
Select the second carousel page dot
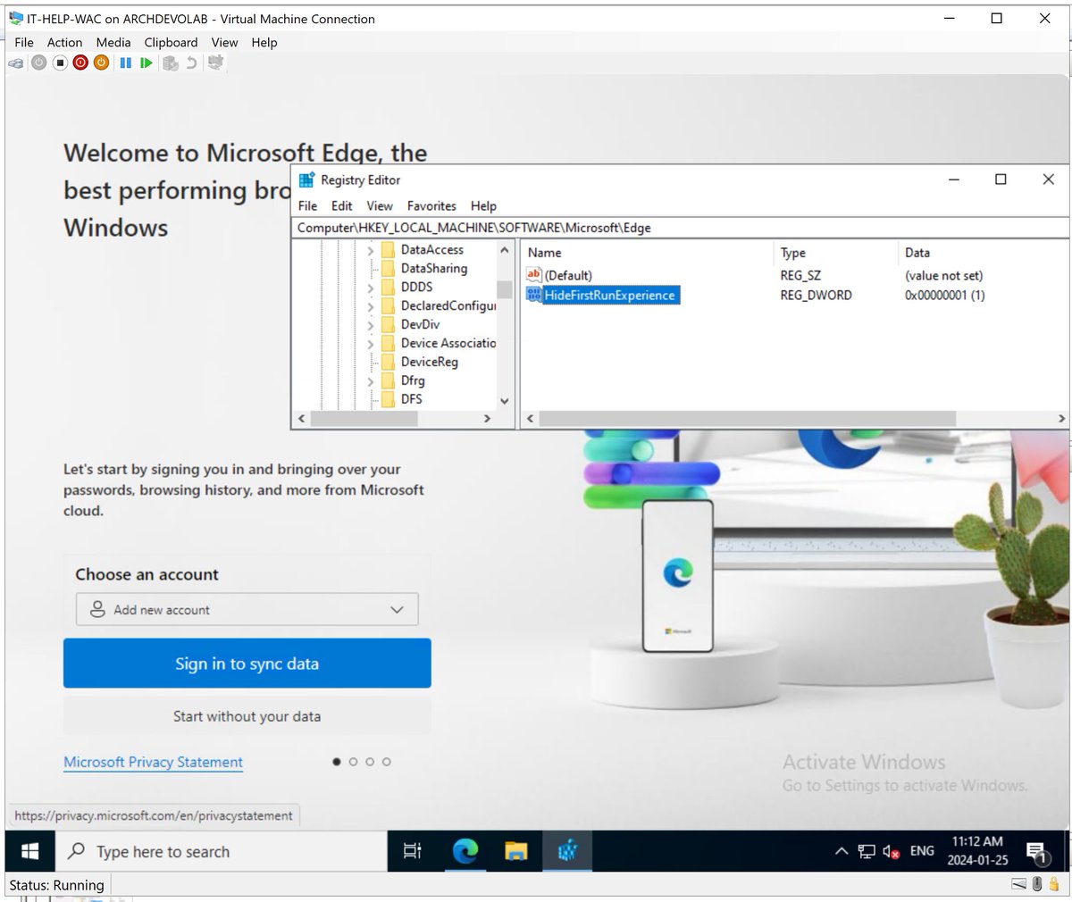click(x=353, y=762)
